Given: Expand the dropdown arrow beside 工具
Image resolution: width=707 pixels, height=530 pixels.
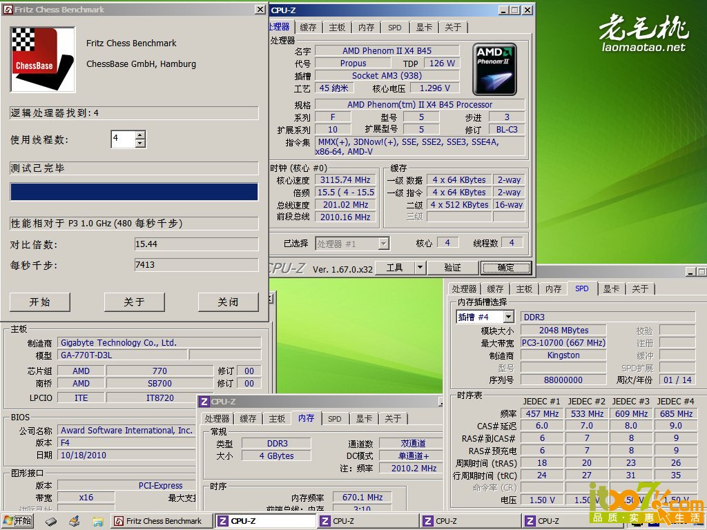Looking at the screenshot, I should 420,268.
